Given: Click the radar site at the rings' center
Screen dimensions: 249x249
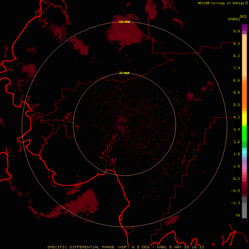Looking at the screenshot, I should [x=124, y=124].
